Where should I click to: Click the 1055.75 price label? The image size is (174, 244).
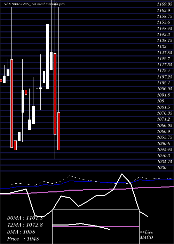tap(165, 137)
